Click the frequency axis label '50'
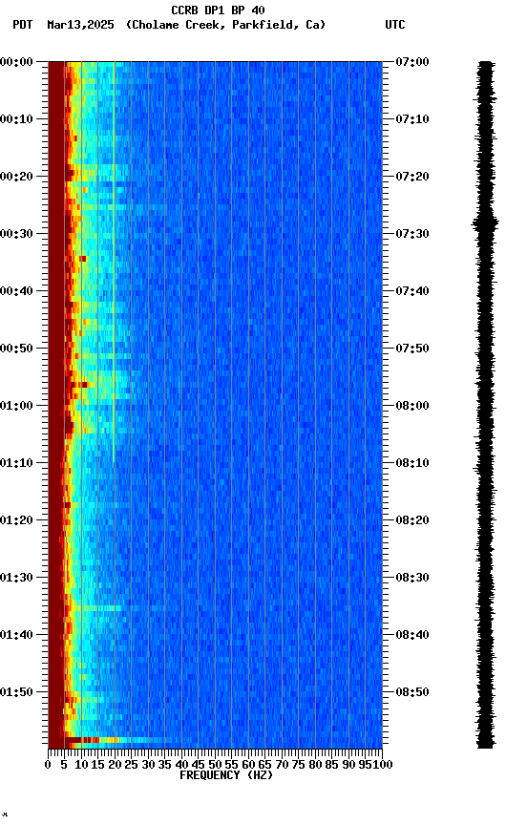This screenshot has width=527, height=825. (215, 765)
